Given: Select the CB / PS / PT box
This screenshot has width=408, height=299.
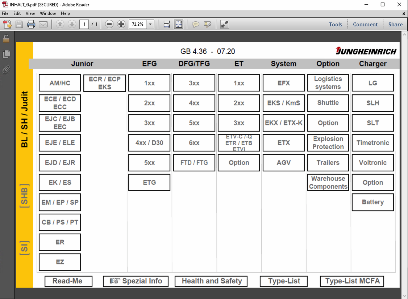Looking at the screenshot, I should (60, 222).
